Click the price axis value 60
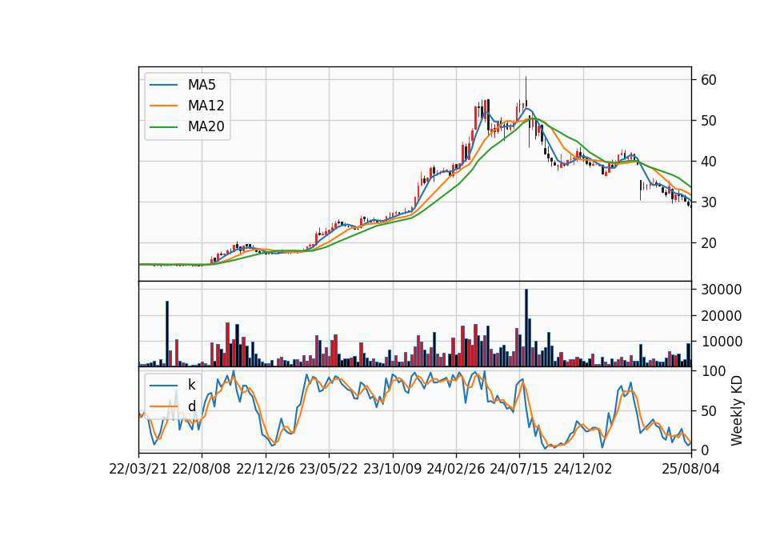 pyautogui.click(x=708, y=80)
